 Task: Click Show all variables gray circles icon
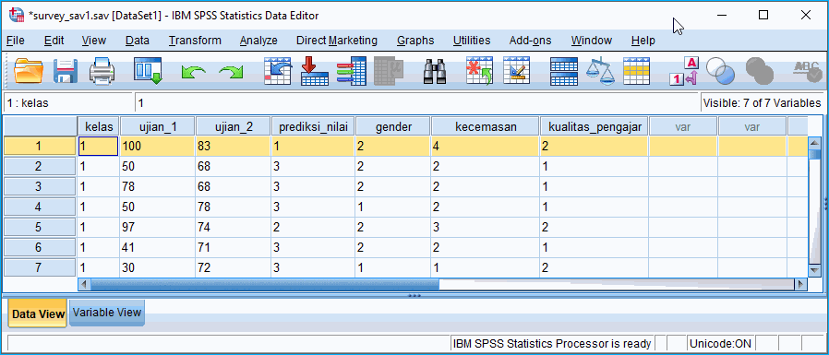pos(759,71)
